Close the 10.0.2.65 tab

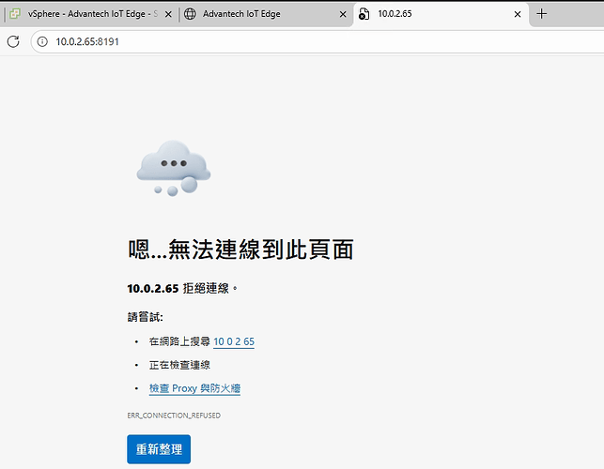518,14
